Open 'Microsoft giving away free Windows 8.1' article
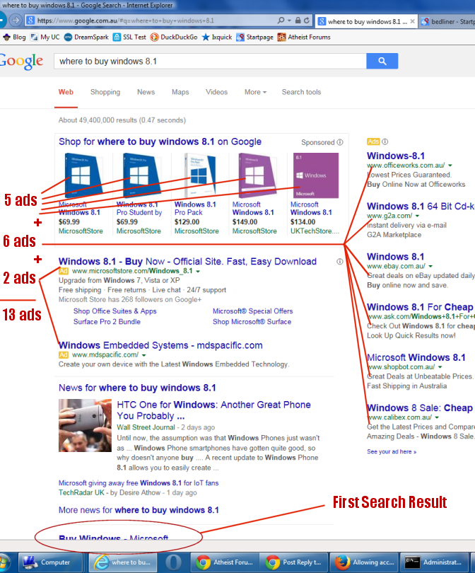Image resolution: width=475 pixels, height=573 pixels. click(x=139, y=483)
